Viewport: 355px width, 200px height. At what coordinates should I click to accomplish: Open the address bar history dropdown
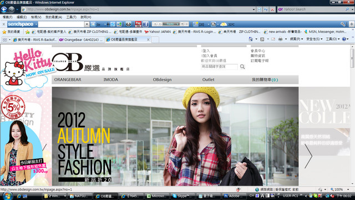(x=253, y=9)
